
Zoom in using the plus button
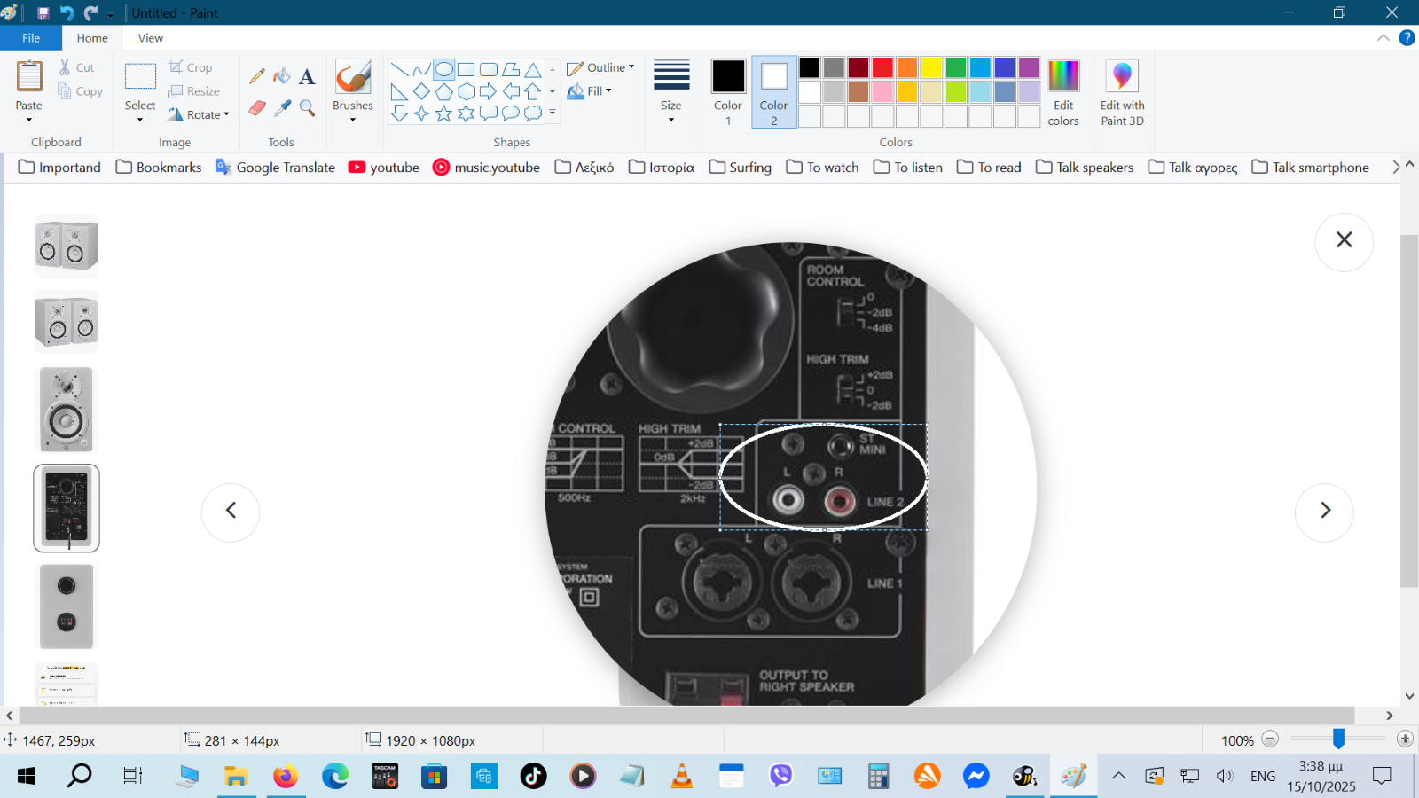(x=1405, y=739)
